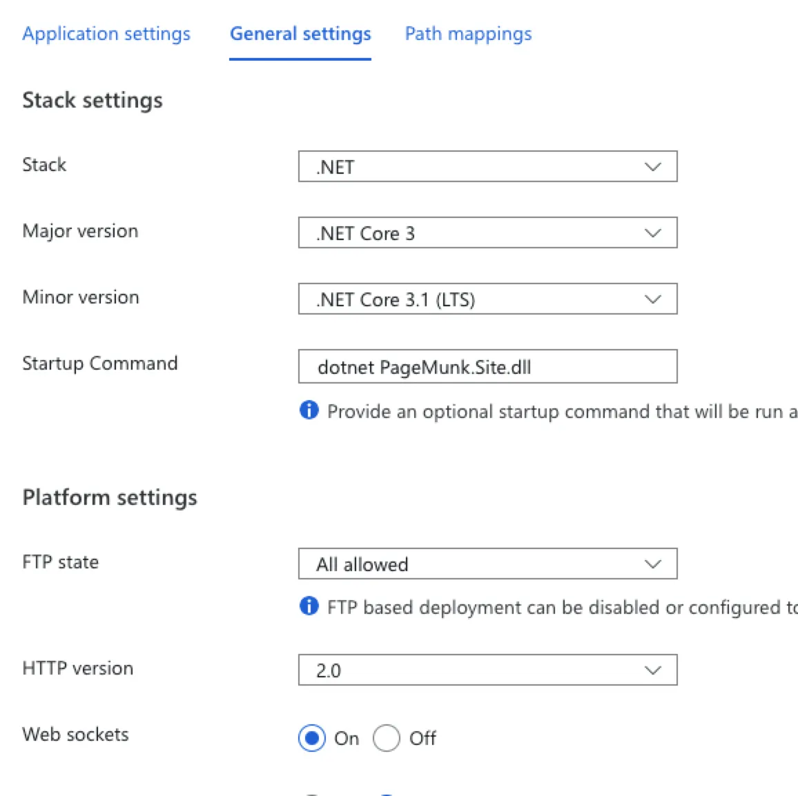Click the info icon below Startup Command
This screenshot has height=796, width=798.
309,410
